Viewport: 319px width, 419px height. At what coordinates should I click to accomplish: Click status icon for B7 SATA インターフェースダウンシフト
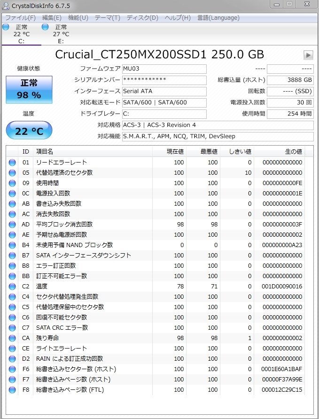click(x=12, y=256)
